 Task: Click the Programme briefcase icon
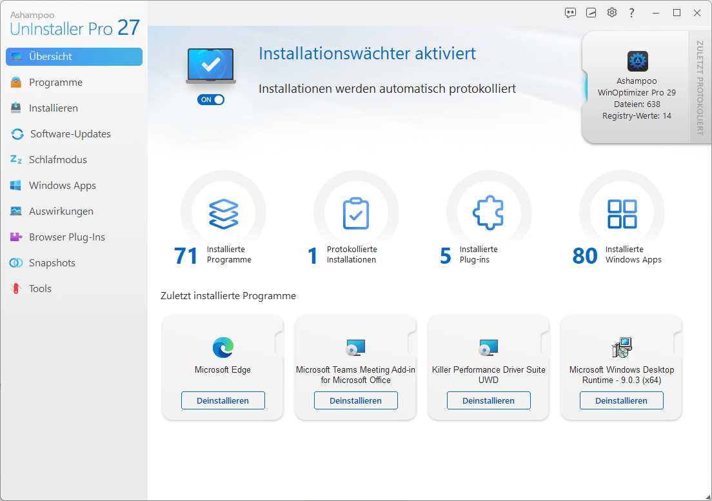[x=16, y=82]
